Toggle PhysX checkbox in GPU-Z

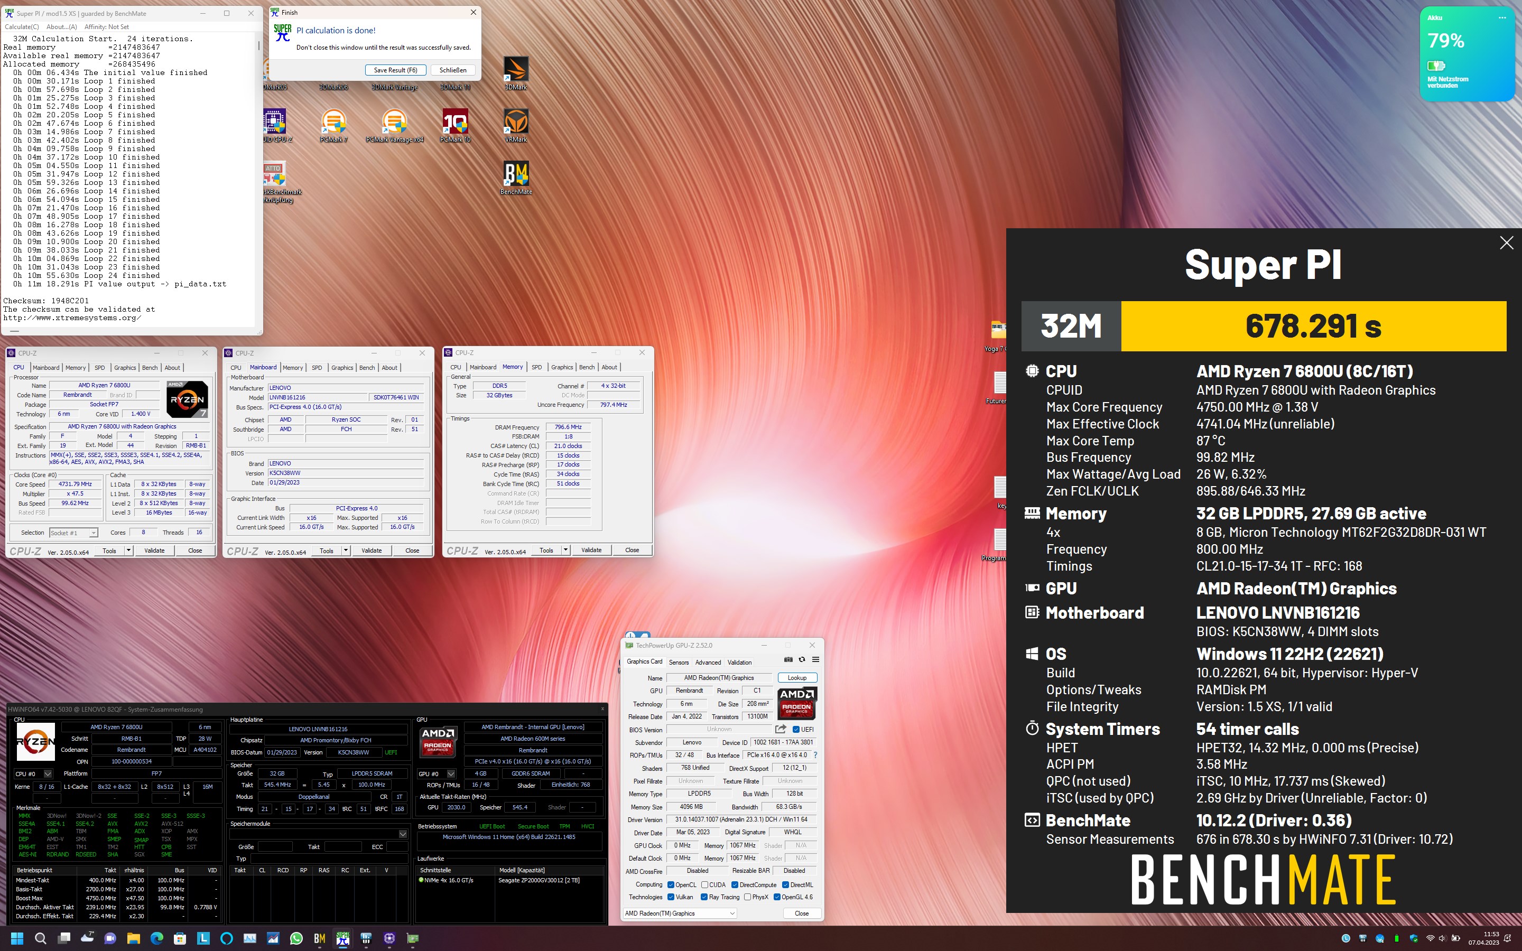coord(748,897)
